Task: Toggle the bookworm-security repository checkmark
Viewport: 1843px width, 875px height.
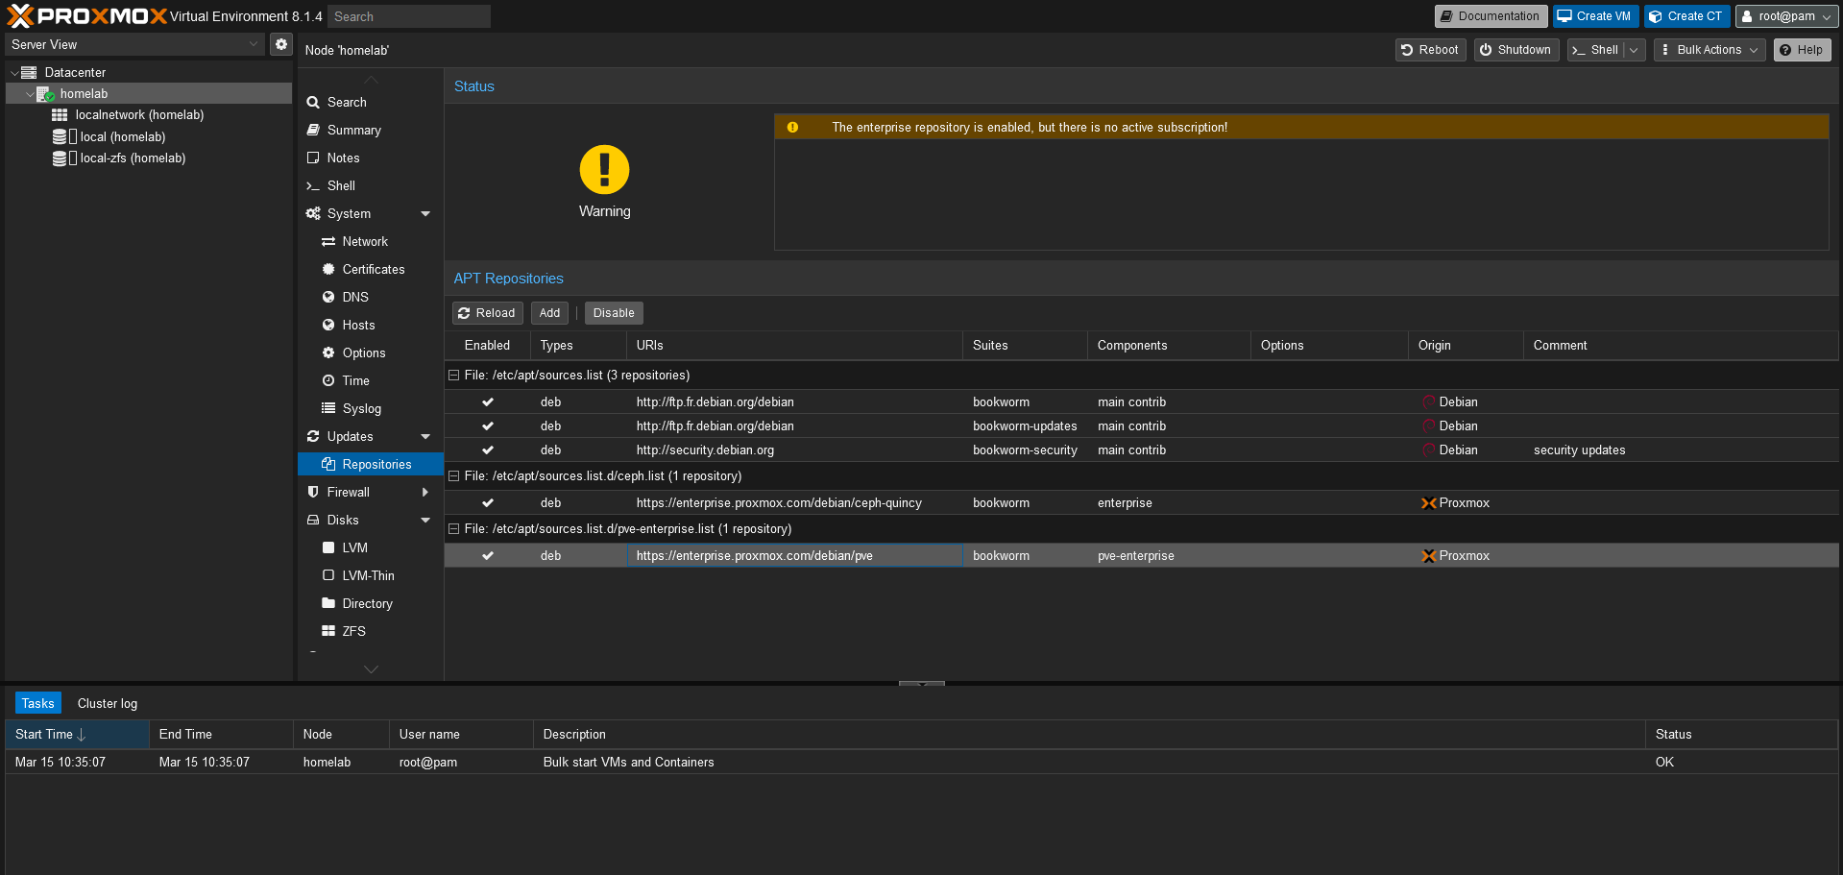Action: tap(487, 450)
